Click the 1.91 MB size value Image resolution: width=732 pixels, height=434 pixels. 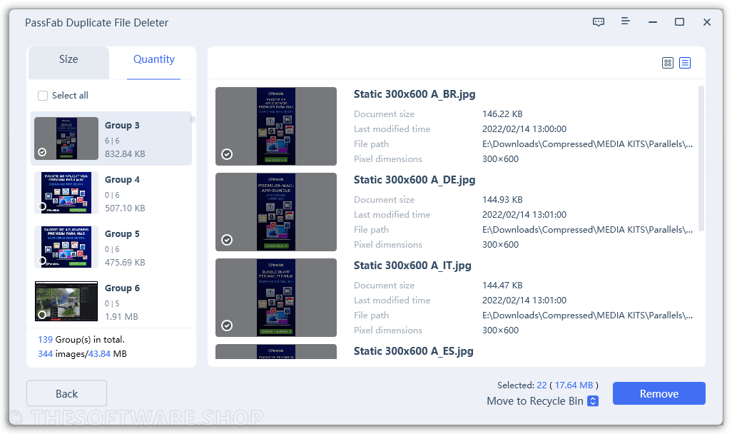click(121, 316)
